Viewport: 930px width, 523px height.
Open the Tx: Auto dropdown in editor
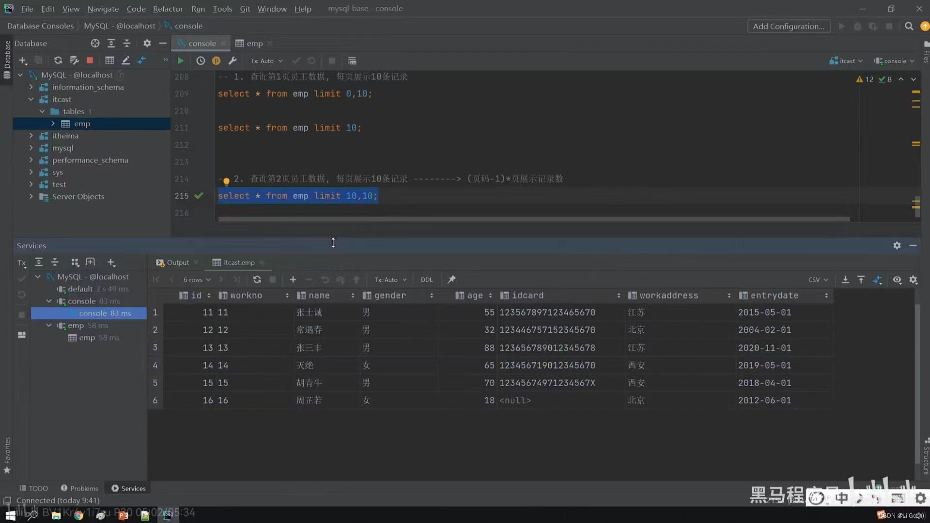tap(266, 61)
